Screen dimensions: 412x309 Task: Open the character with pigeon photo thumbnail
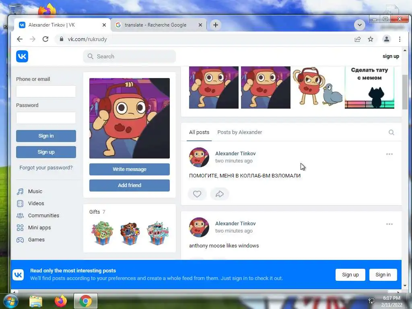point(317,87)
